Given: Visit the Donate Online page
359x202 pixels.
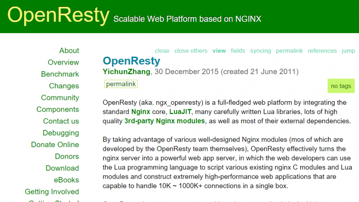Looking at the screenshot, I should (x=55, y=144).
